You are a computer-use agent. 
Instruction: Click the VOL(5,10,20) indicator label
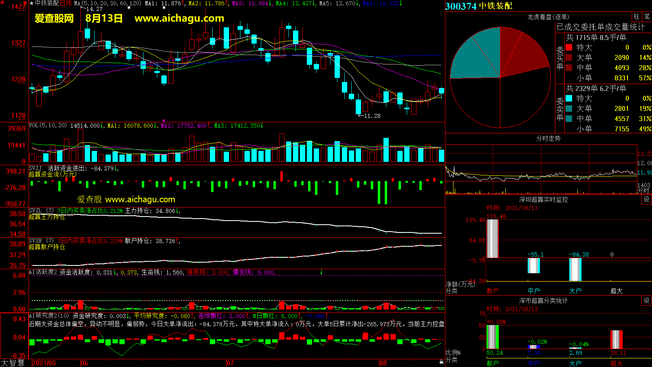tap(48, 126)
